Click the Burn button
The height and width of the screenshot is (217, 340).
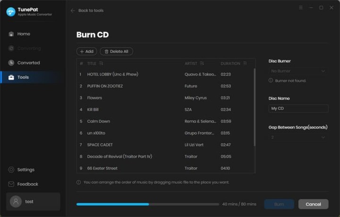(279, 204)
